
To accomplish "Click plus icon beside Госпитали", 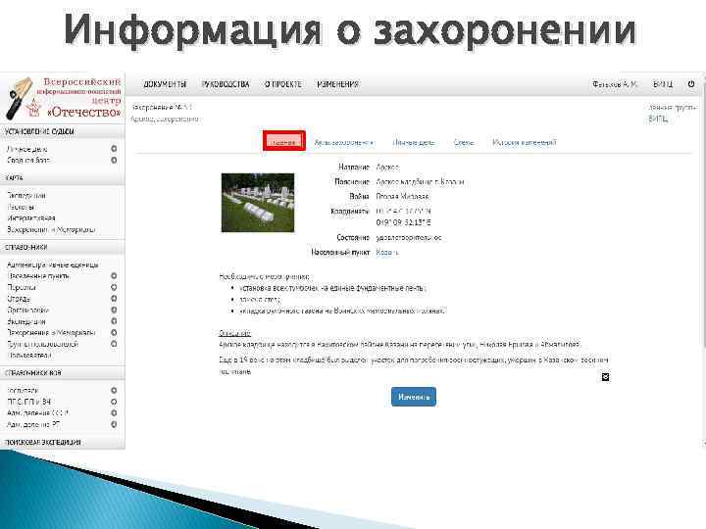I will [x=114, y=391].
